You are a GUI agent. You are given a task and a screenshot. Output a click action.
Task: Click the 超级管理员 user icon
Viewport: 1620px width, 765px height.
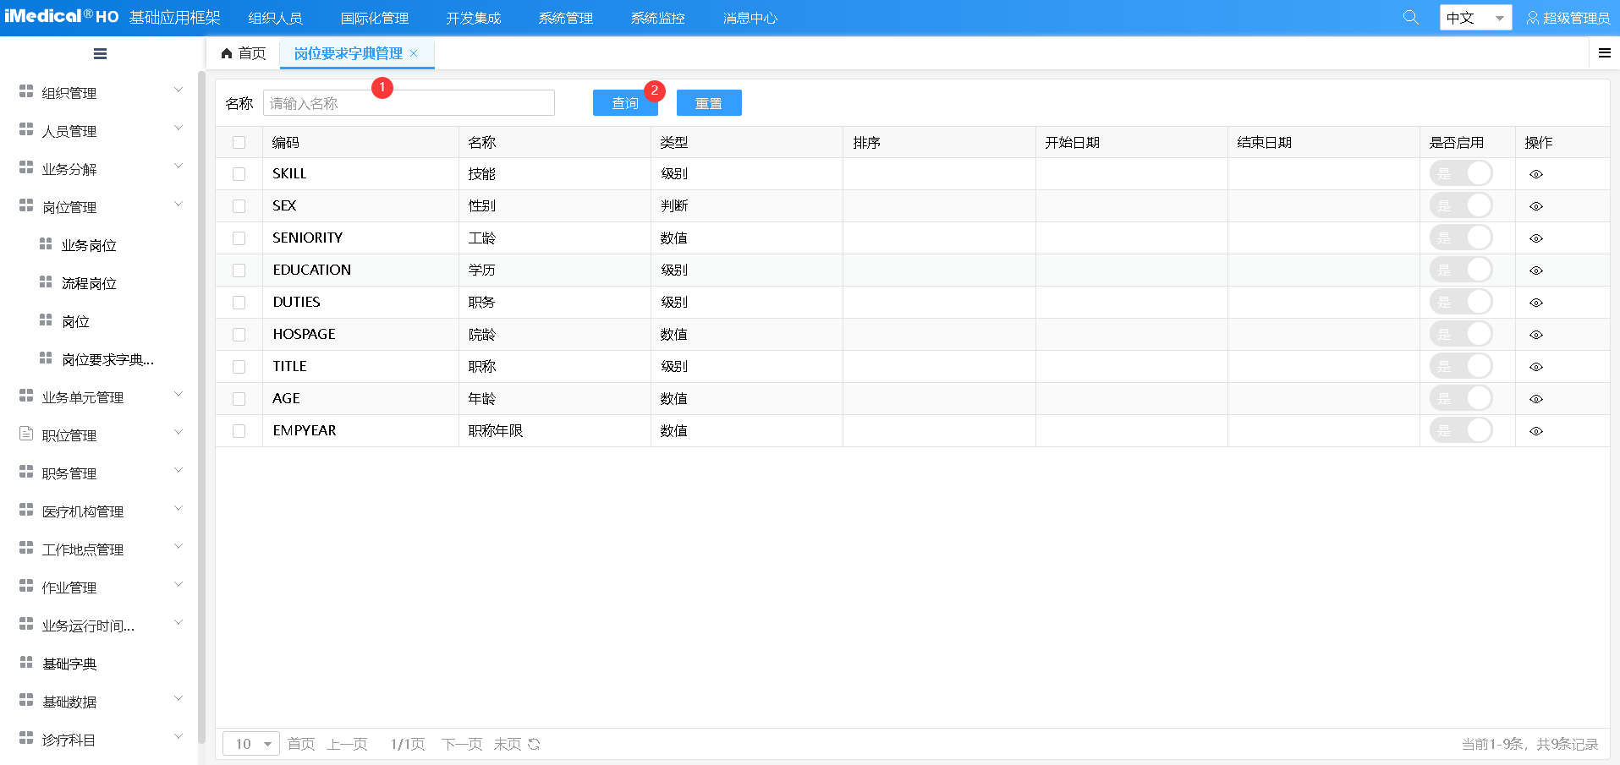(1532, 17)
